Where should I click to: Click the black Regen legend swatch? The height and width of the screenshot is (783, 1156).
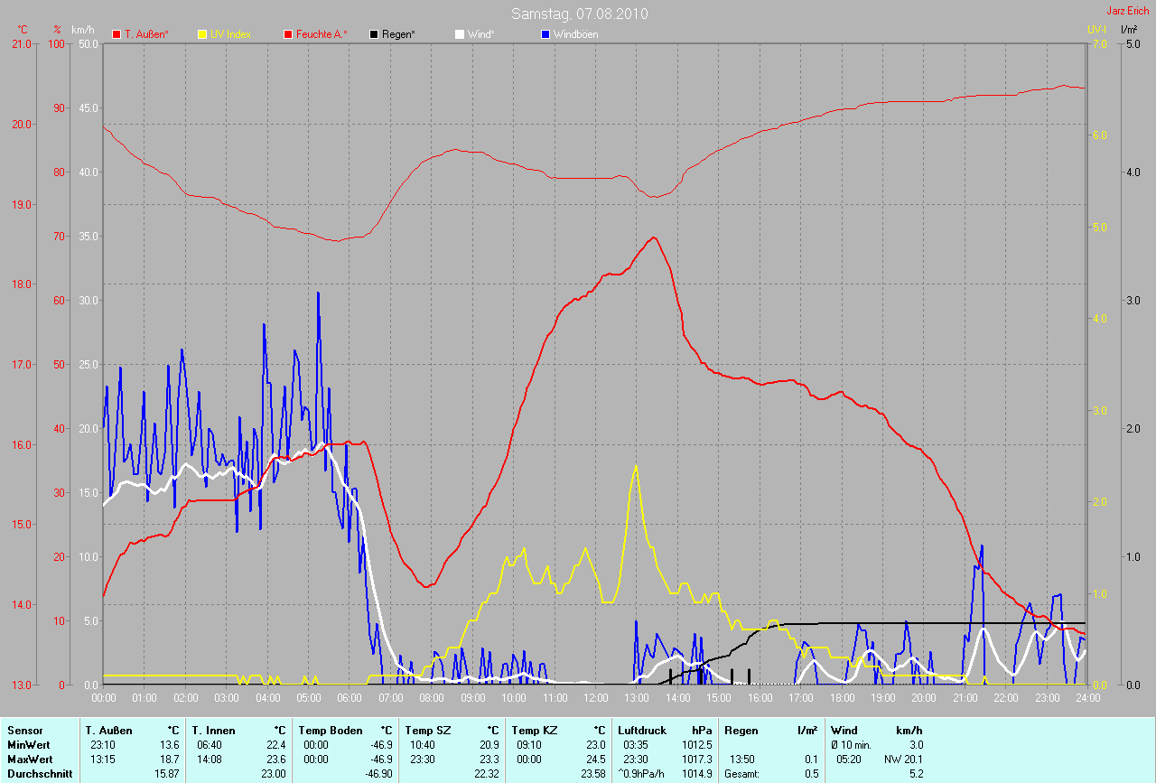coord(374,34)
